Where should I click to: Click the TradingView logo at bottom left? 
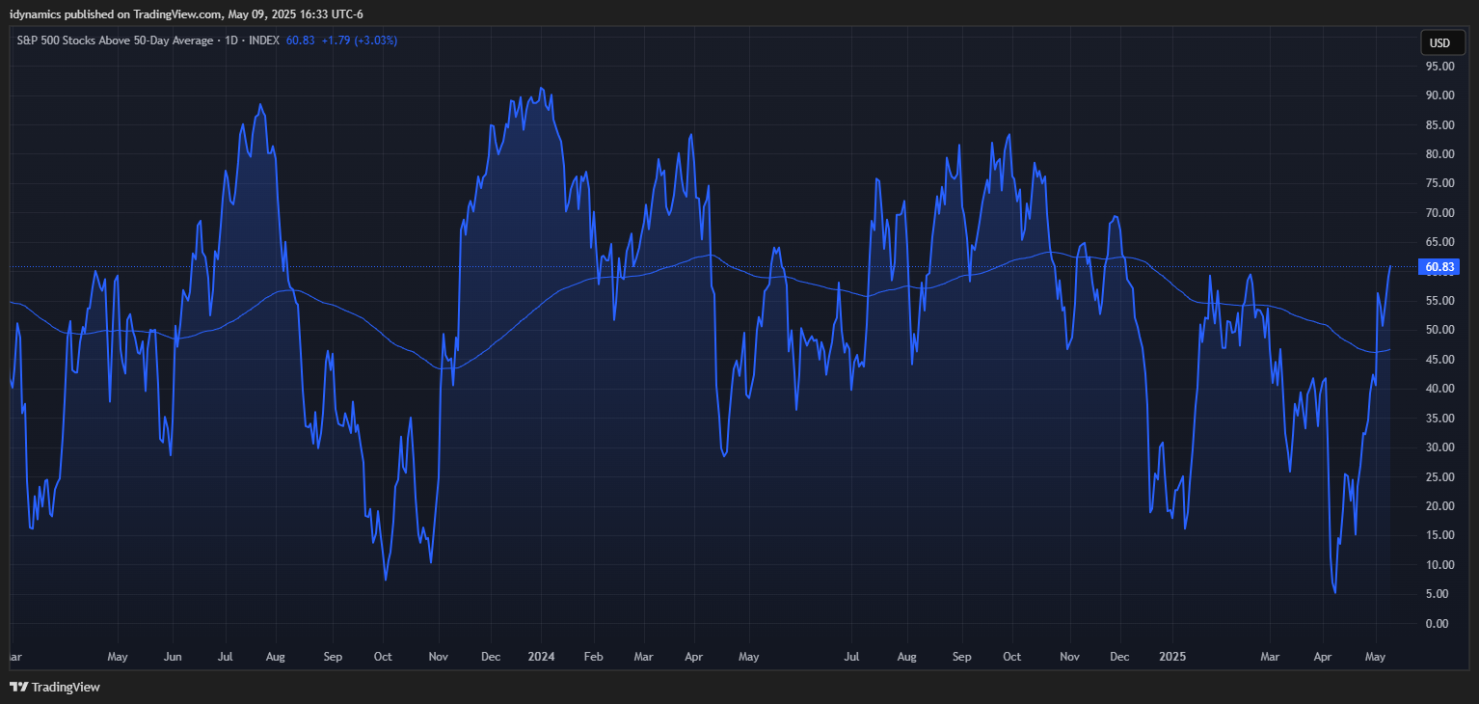coord(55,688)
